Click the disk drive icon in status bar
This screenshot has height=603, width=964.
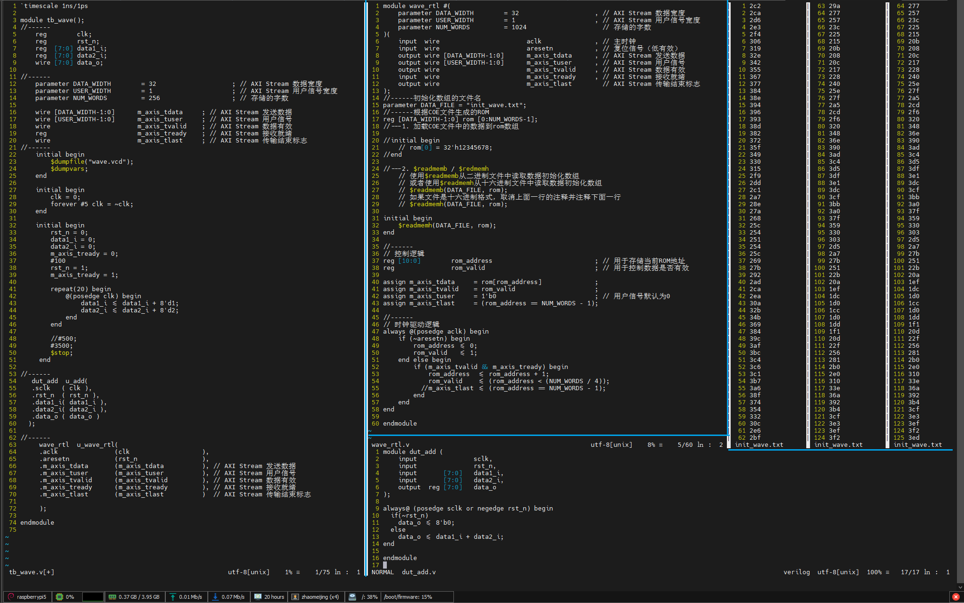[352, 597]
